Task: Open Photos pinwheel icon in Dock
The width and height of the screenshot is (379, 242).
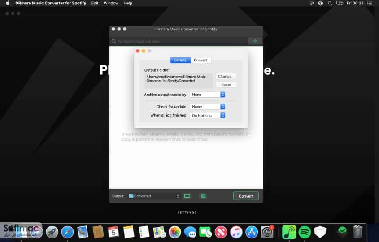Action: tap(175, 232)
